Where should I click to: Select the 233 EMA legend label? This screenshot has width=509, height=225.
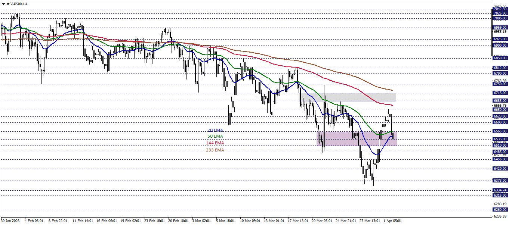pos(214,150)
